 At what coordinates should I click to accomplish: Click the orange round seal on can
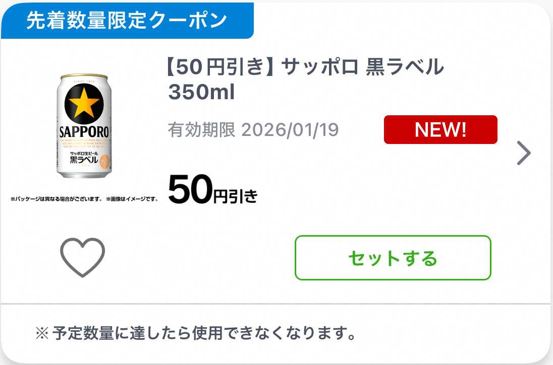105,162
